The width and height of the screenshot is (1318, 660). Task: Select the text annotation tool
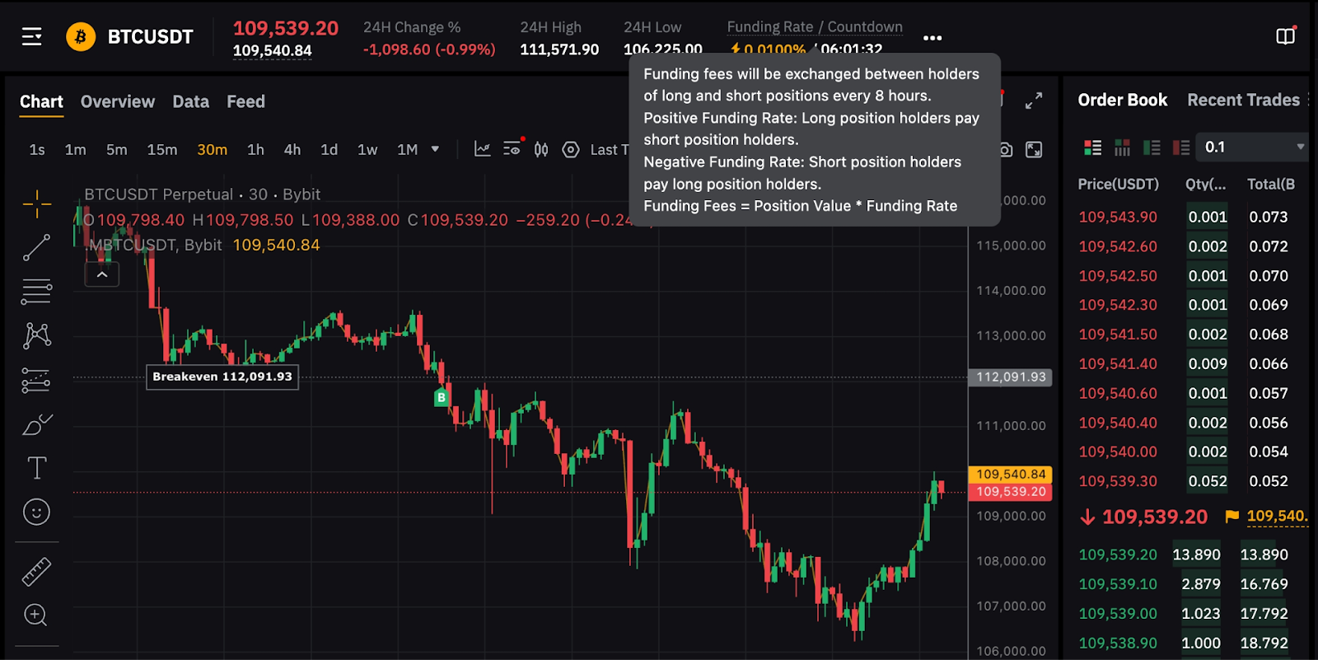coord(36,468)
